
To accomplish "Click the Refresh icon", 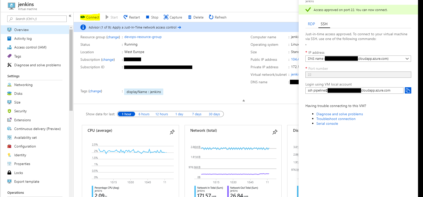I will tap(211, 17).
